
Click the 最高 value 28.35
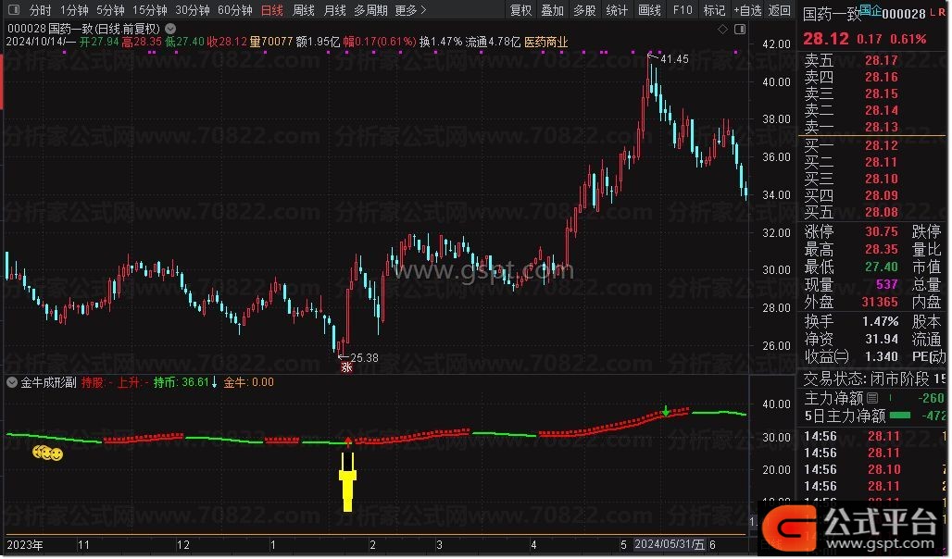pos(881,250)
